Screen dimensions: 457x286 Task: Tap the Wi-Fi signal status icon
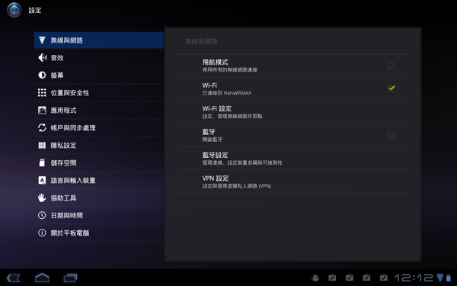pyautogui.click(x=440, y=278)
